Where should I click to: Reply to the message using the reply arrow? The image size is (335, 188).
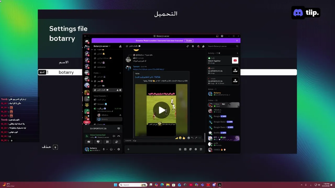192,138
